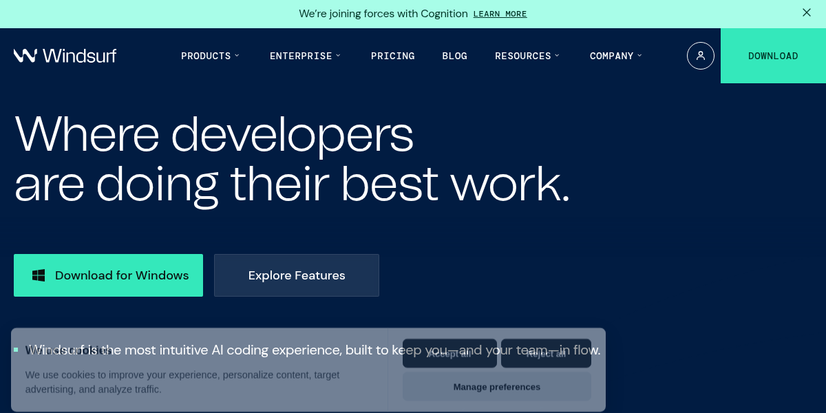Click the Windsurf wordmark in header
This screenshot has width=826, height=413.
[79, 56]
